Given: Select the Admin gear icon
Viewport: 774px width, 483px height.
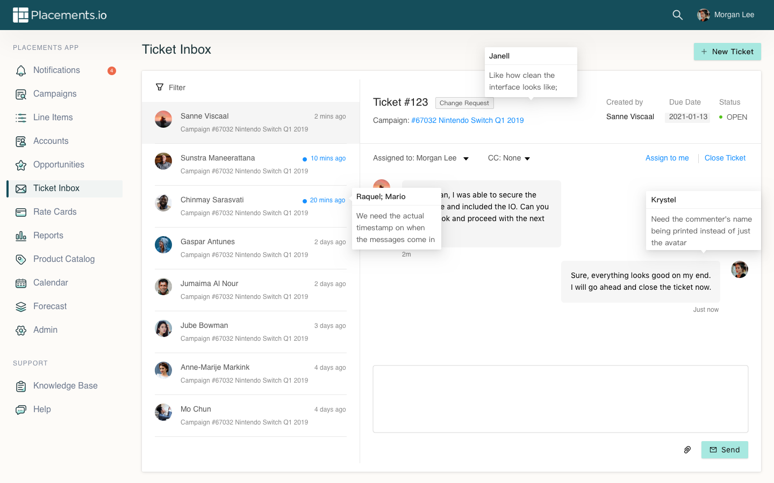Looking at the screenshot, I should point(21,330).
